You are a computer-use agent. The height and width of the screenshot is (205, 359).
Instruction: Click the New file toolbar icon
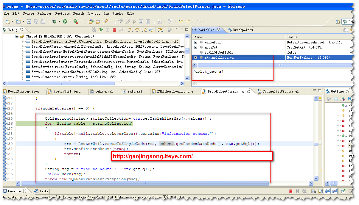[7, 21]
